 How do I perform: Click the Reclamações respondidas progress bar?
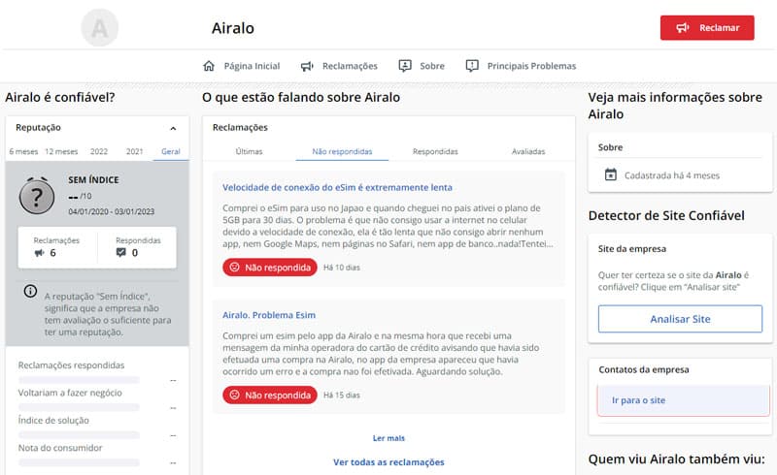point(79,380)
